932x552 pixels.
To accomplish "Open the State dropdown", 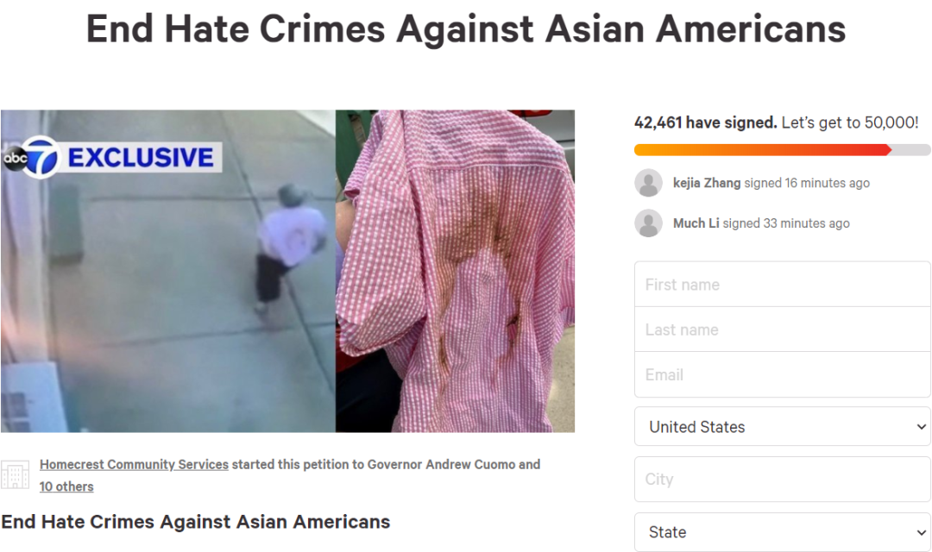I will 782,532.
